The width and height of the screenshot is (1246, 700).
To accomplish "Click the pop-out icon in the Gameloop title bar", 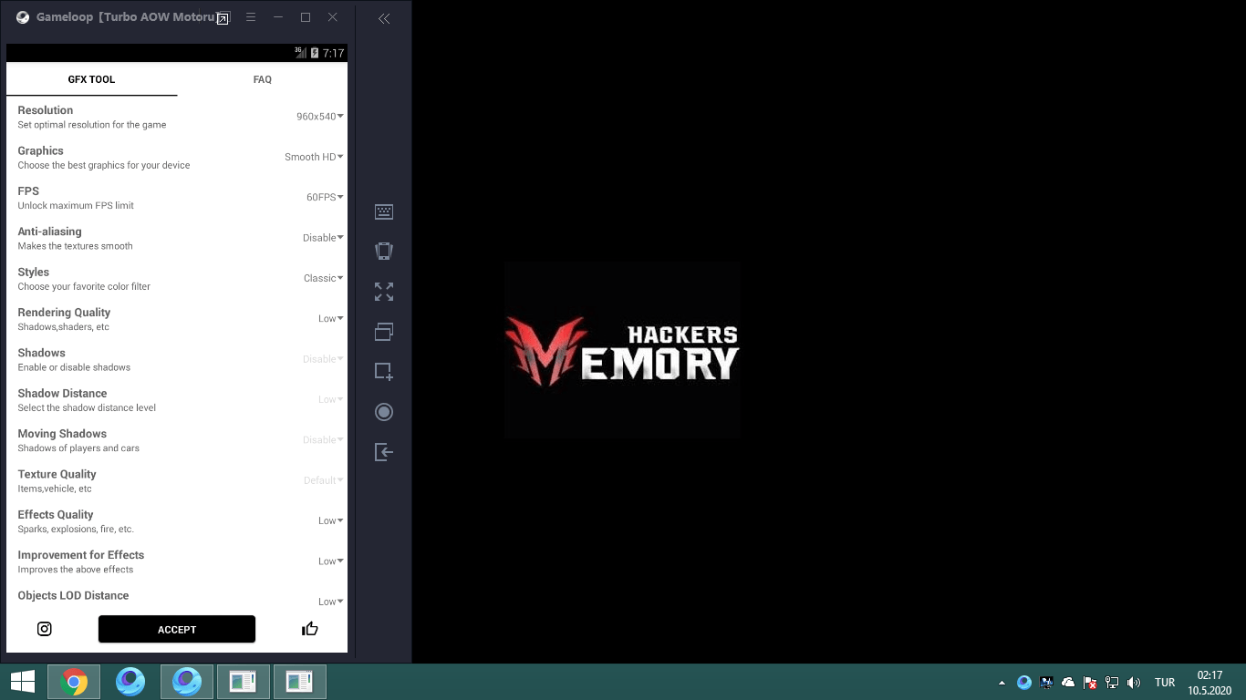I will [223, 17].
